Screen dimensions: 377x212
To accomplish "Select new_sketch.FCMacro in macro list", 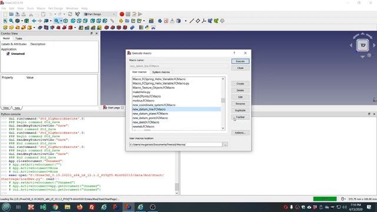I will click(x=176, y=122).
